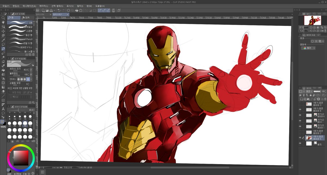Switch to the 마커 sub tool tab

[x=27, y=18]
